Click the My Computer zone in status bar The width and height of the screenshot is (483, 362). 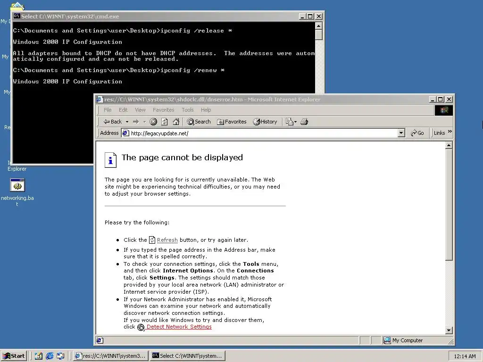click(403, 340)
